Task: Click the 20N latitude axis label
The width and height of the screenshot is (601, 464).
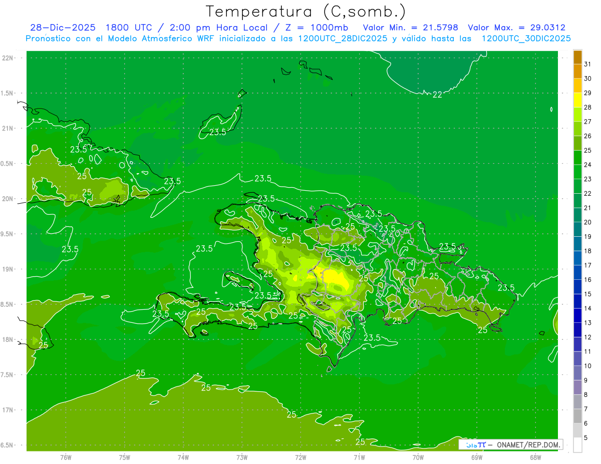Action: pyautogui.click(x=8, y=199)
